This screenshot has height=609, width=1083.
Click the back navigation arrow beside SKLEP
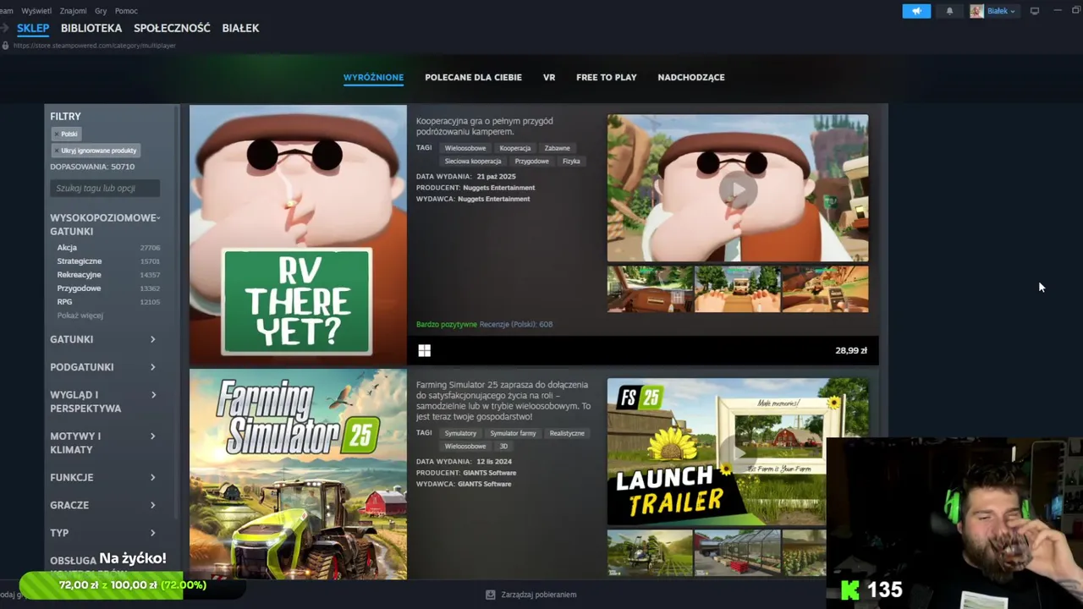(5, 28)
